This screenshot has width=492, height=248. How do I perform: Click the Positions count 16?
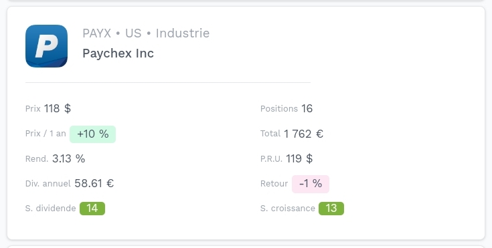pos(307,109)
